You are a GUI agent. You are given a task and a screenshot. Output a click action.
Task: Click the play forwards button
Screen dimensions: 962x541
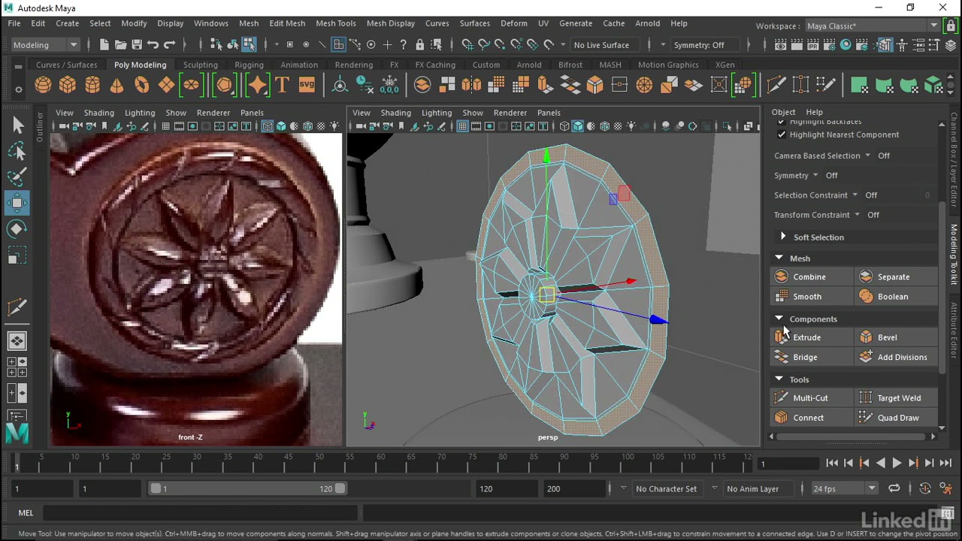897,464
